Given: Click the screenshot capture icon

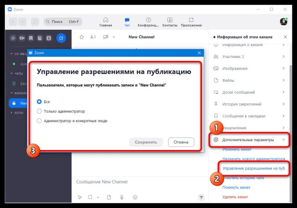Looking at the screenshot, I should tap(90, 197).
